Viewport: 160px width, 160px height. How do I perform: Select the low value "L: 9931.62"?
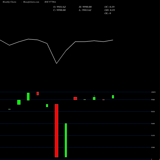85,10
